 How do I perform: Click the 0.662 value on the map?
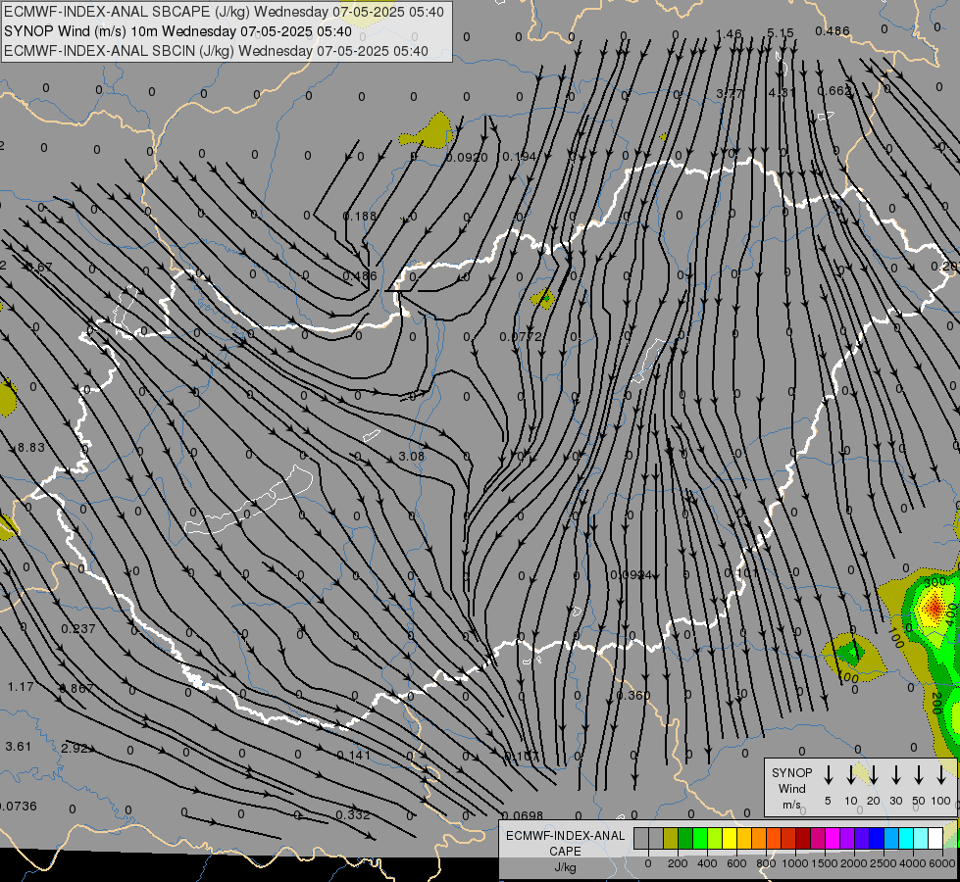834,90
